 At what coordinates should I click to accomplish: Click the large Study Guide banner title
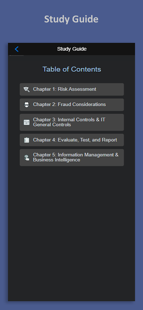click(71, 19)
